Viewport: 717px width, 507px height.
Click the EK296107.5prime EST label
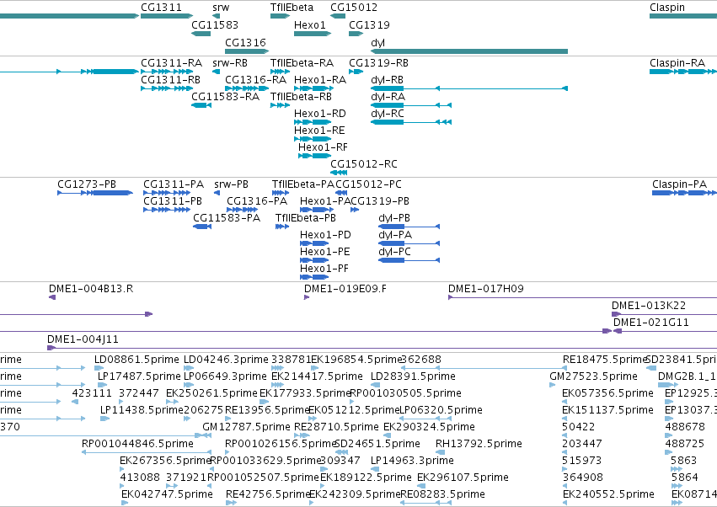click(x=463, y=478)
